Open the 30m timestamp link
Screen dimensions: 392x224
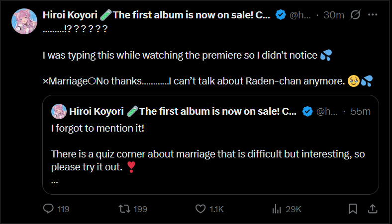[333, 15]
